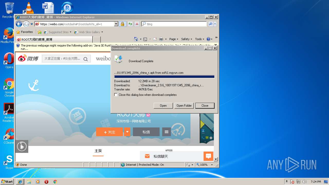The image size is (329, 185).
Task: Click the 私信 message button
Action: pos(146,132)
